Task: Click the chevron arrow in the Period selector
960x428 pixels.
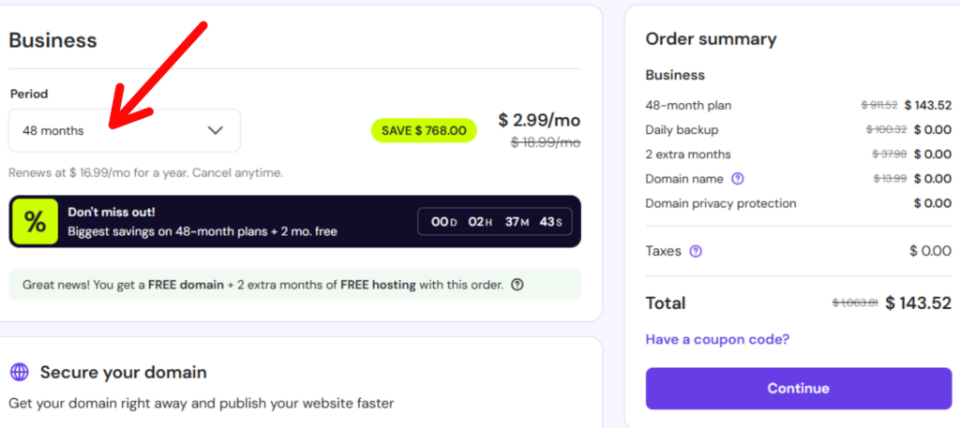Action: click(x=216, y=130)
